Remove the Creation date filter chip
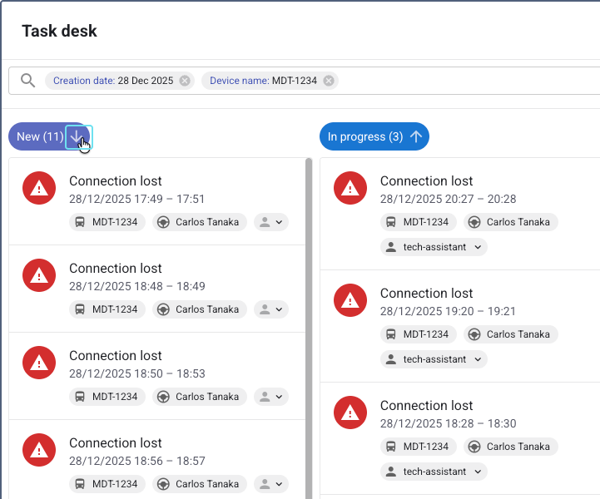The height and width of the screenshot is (499, 600). (x=185, y=81)
